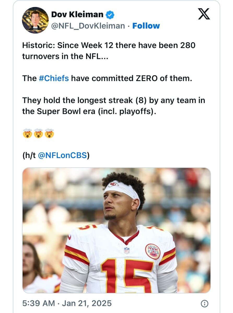The height and width of the screenshot is (313, 233).
Task: Visit the @NFLonCBS mention
Action: click(62, 155)
